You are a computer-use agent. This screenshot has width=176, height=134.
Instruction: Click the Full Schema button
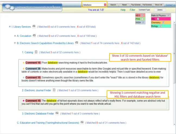[x=147, y=5]
